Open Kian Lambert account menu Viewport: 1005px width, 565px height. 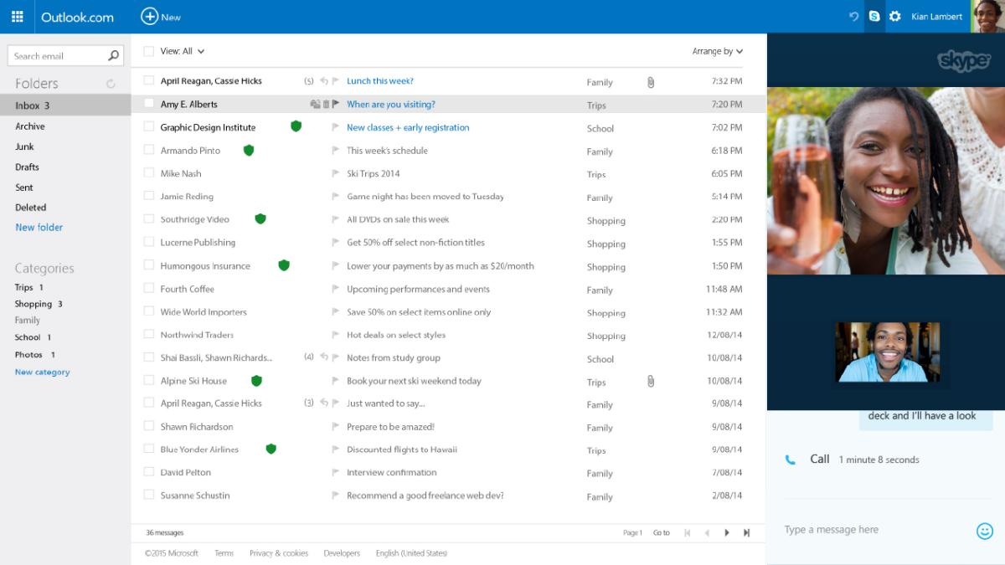click(x=936, y=17)
